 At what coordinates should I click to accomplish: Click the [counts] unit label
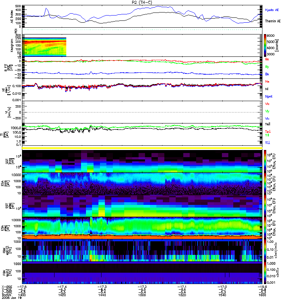277,45
